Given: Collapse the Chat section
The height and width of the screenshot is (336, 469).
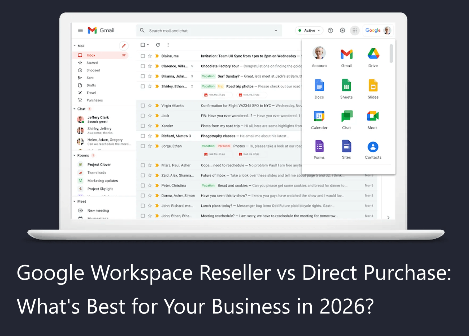Looking at the screenshot, I should [75, 109].
